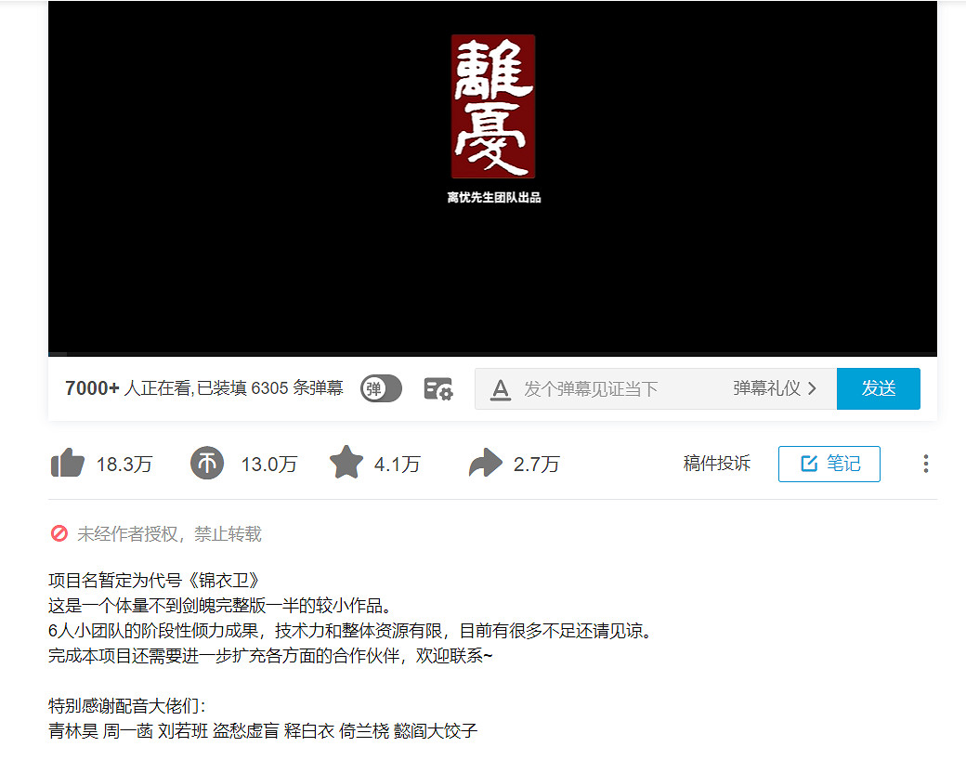Click the 稿件投诉 report link
Screen dimensions: 966x760
click(716, 463)
